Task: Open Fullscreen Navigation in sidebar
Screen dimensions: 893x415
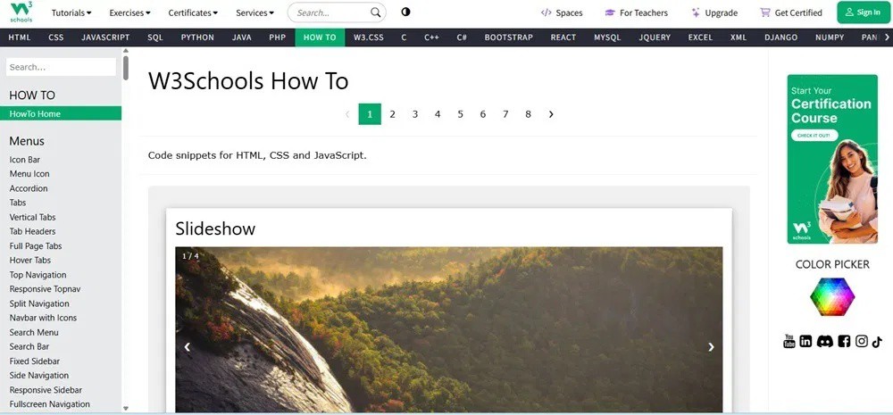Action: (x=49, y=404)
